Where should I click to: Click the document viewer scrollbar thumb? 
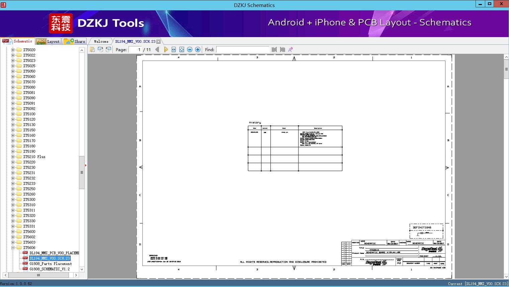tap(506, 69)
